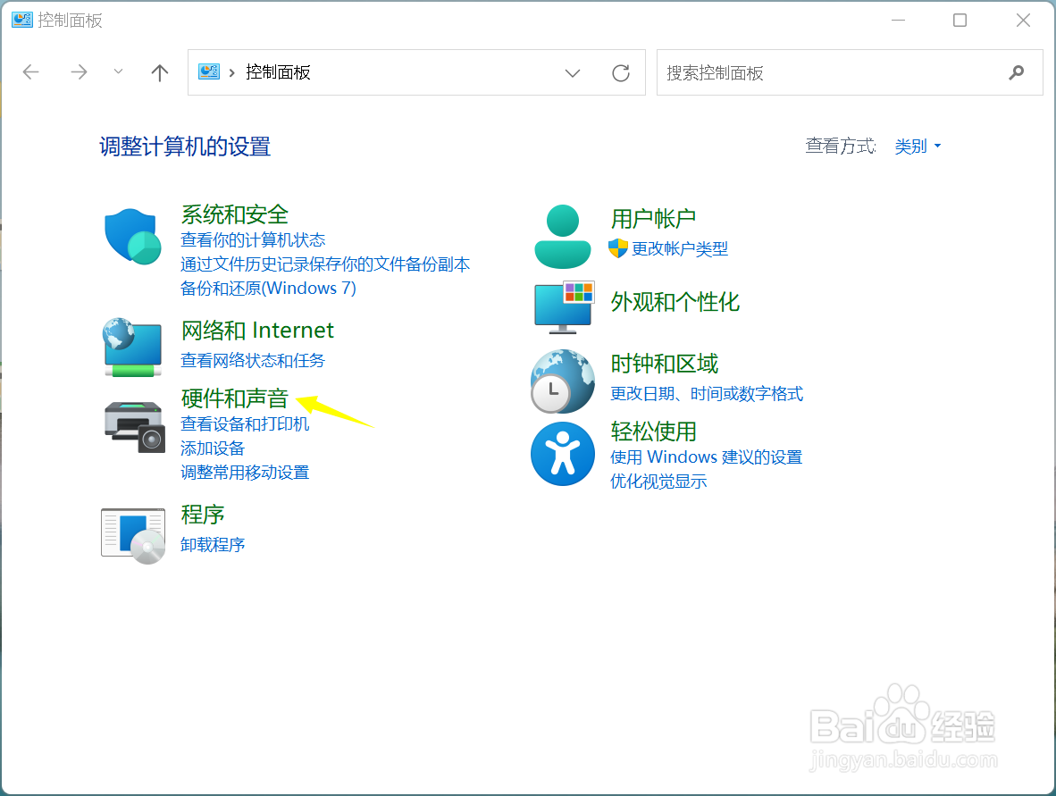Open 通过文件历史记录保存你的文件备份副本
Screen dimensions: 1056x796
pyautogui.click(x=325, y=264)
